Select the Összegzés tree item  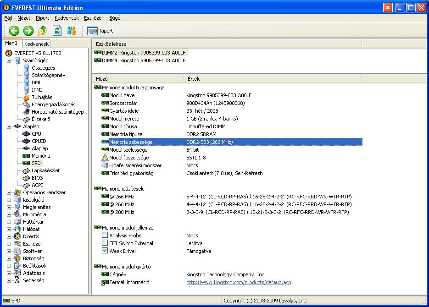click(43, 68)
